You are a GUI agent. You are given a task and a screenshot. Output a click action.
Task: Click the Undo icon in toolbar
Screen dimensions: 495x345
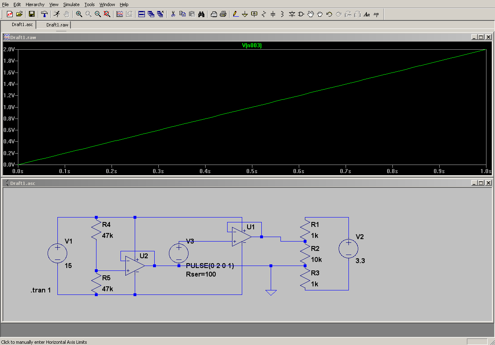point(329,14)
